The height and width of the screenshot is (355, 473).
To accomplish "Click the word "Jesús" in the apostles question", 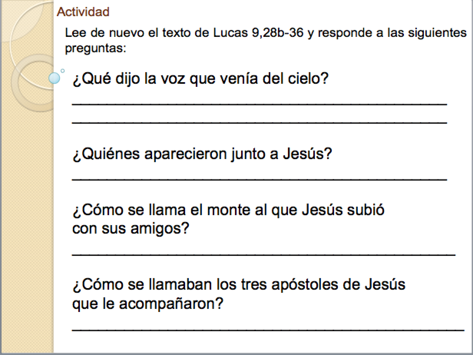I will point(384,285).
